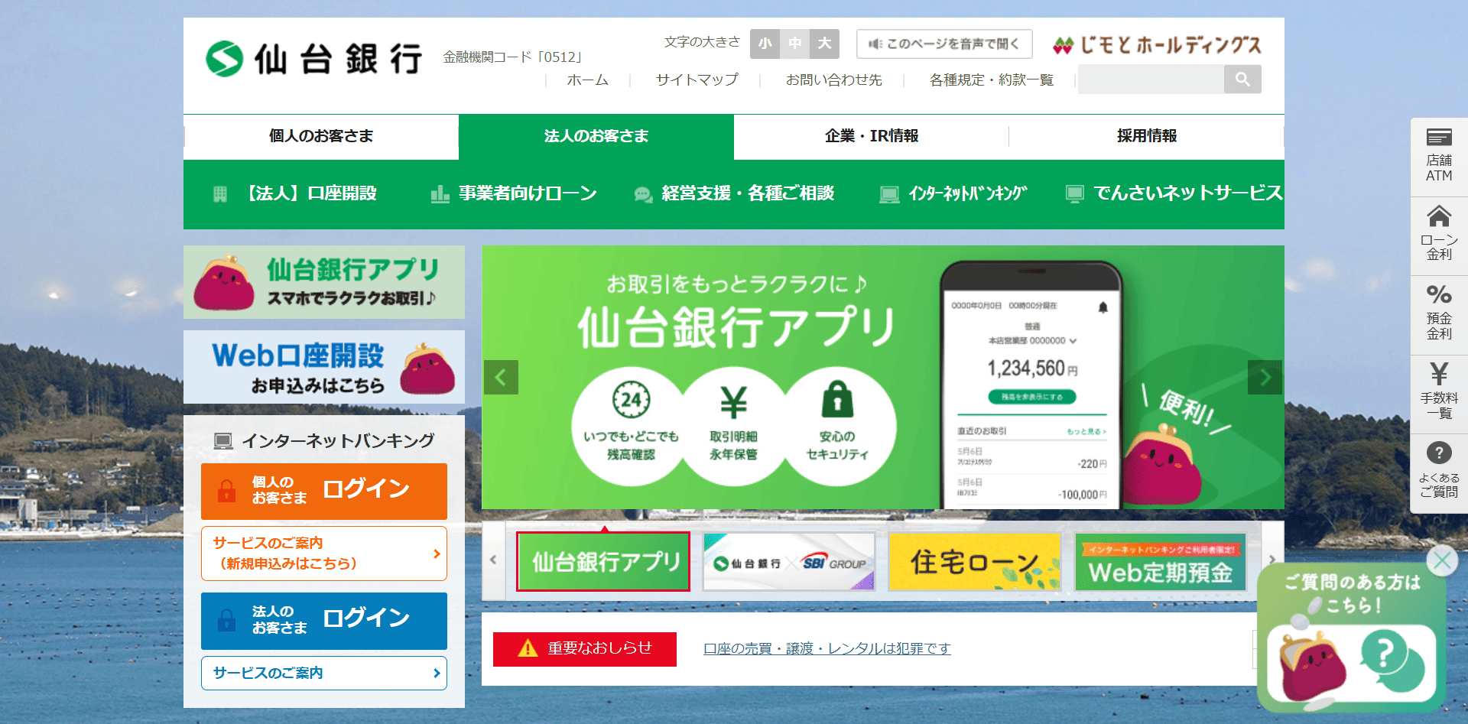Show previous main banner slide
This screenshot has width=1468, height=724.
coord(501,377)
